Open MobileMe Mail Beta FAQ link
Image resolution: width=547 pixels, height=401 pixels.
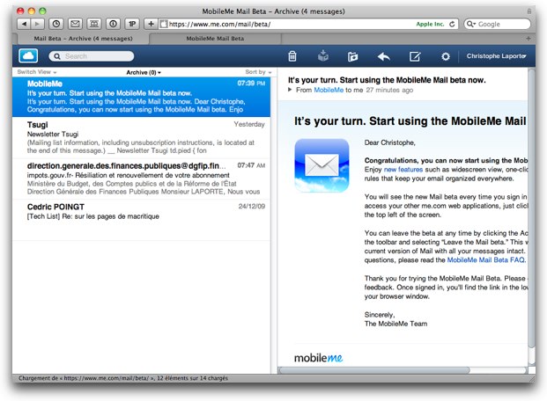486,260
